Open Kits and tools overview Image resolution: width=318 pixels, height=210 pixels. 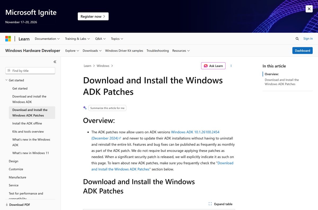click(x=28, y=132)
